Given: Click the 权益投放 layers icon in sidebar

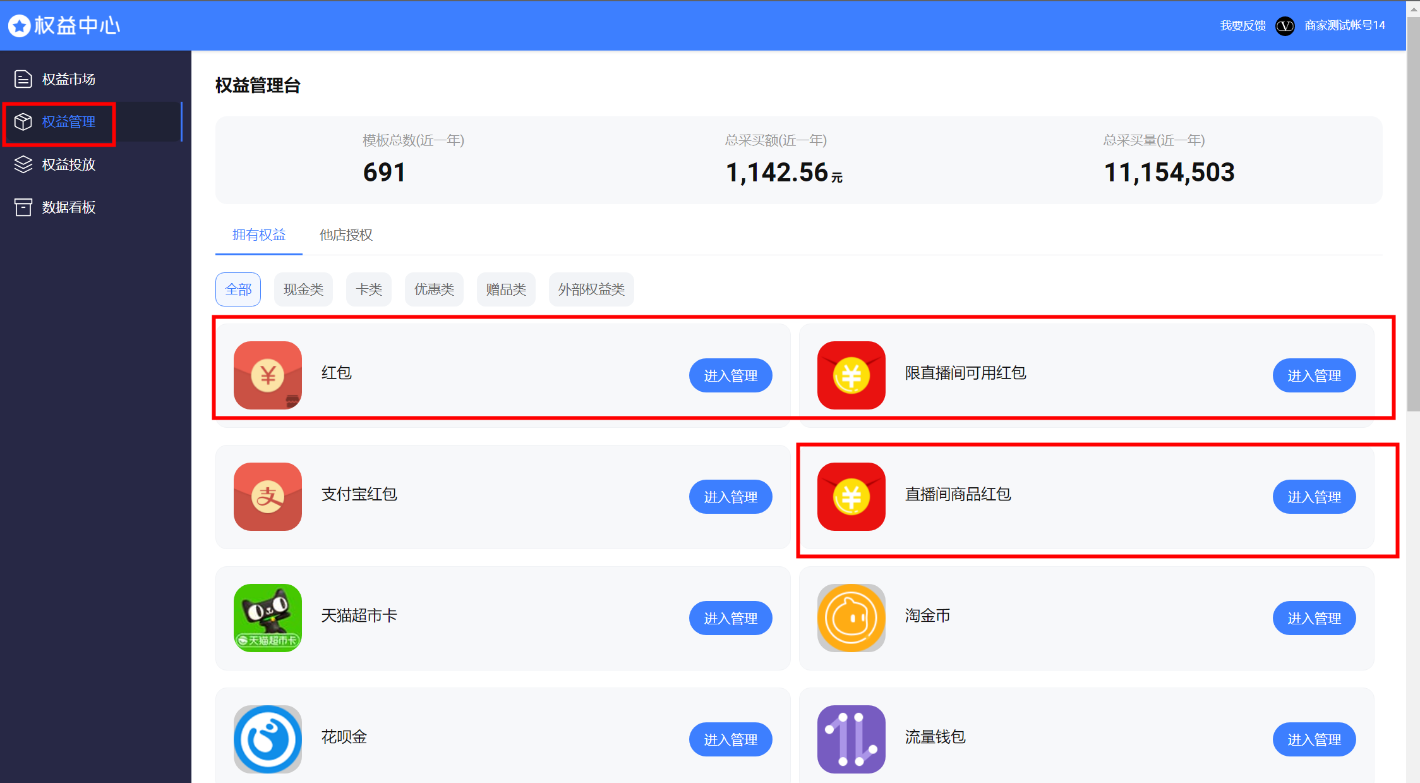Looking at the screenshot, I should click(x=23, y=164).
